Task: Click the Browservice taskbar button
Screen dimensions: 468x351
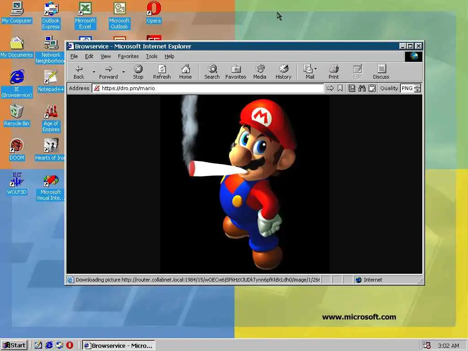Action: [118, 346]
